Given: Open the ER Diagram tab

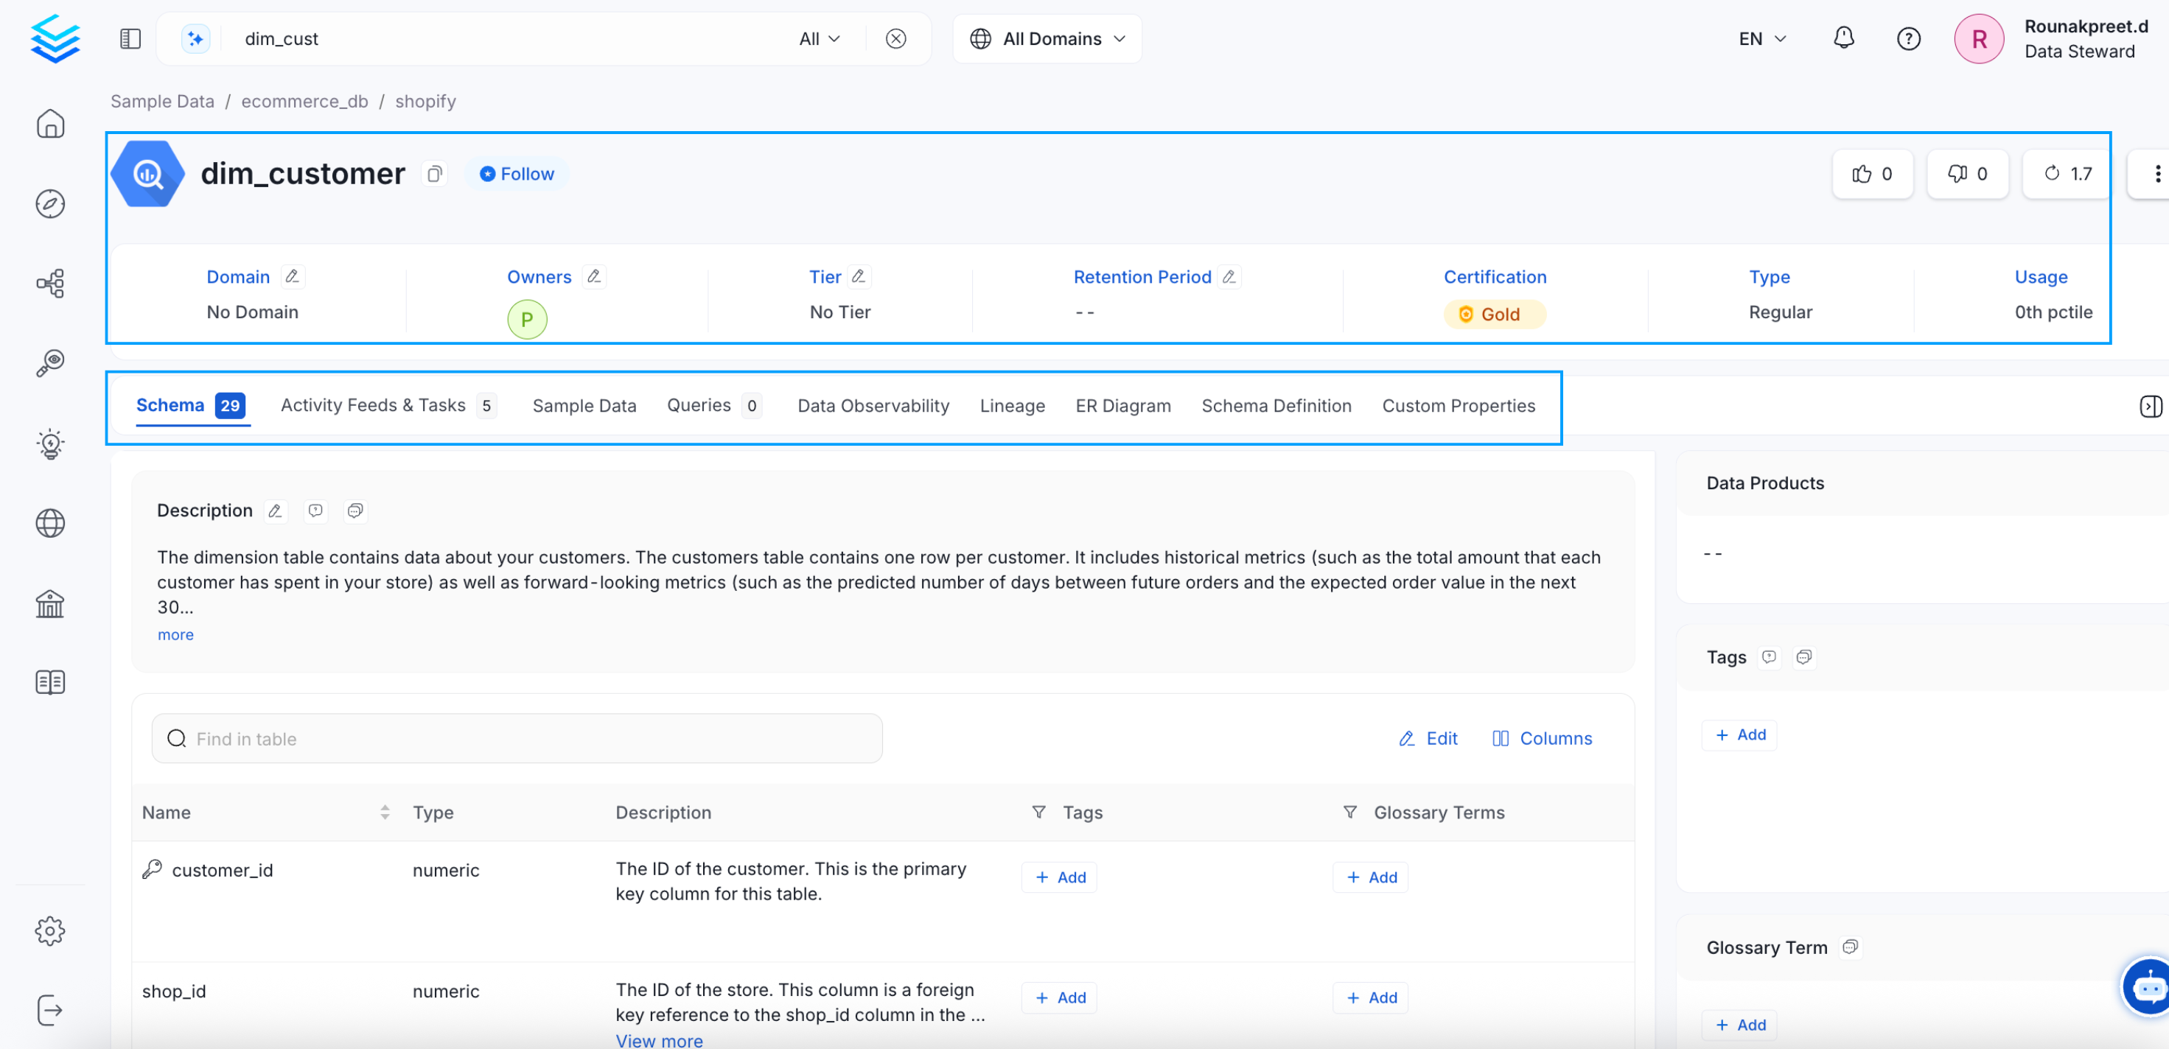Looking at the screenshot, I should pos(1123,405).
